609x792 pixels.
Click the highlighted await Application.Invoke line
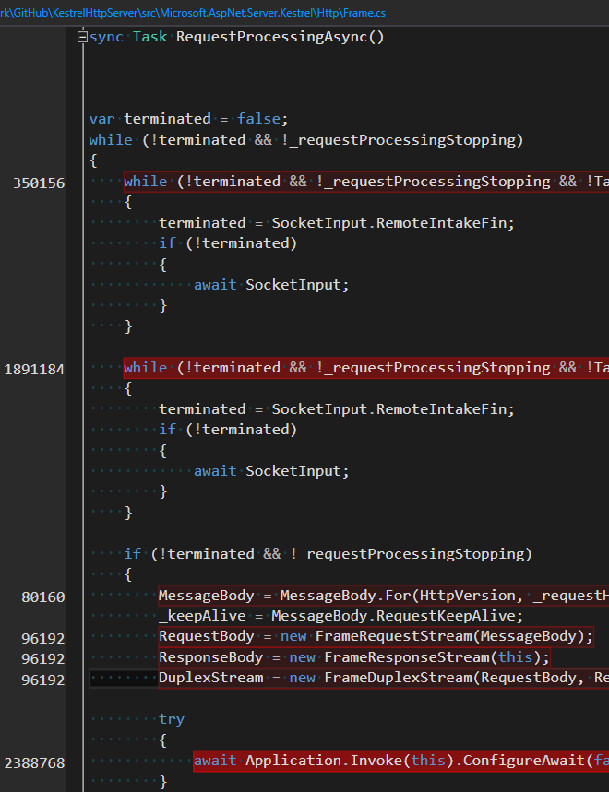point(400,761)
